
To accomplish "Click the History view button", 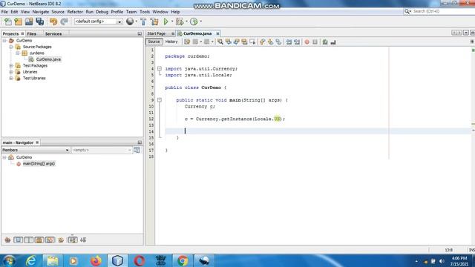I will point(171,42).
